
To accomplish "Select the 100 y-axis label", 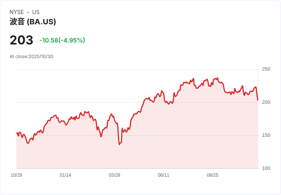I will pyautogui.click(x=266, y=168).
